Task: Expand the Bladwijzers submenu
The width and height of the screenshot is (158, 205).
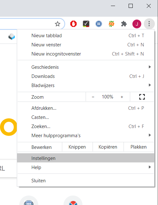Action: click(x=86, y=85)
